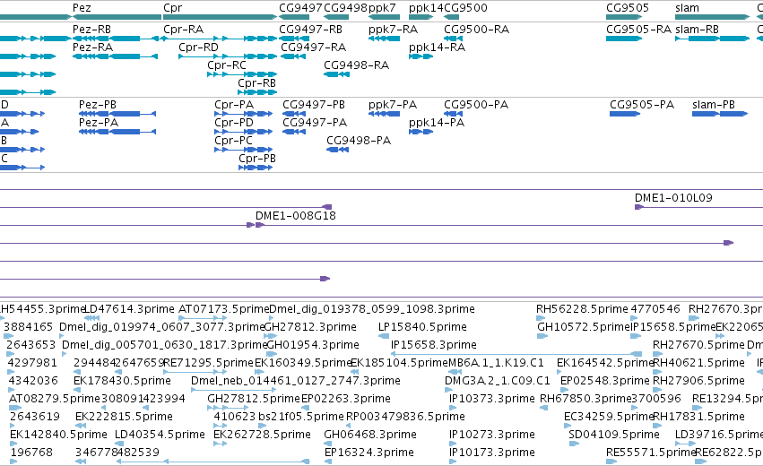
Task: Click EST EK262728.5prime
Action: 263,435
